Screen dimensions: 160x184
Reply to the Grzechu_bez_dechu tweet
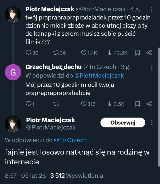(x=29, y=104)
